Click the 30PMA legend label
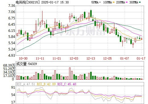The image size is (148, 104). pyautogui.click(x=133, y=2)
